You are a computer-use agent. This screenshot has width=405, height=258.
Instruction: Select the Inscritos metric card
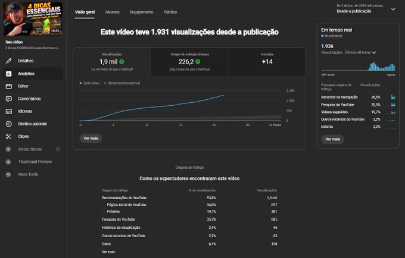click(x=267, y=62)
